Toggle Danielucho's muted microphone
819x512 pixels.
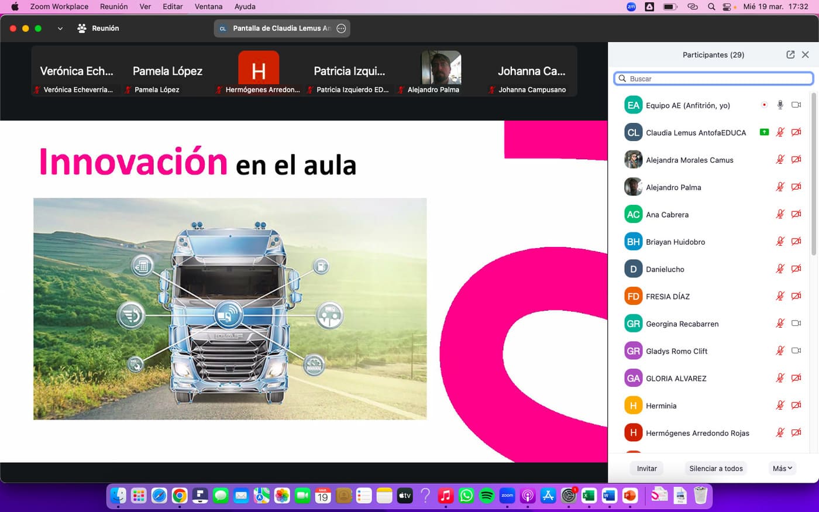(x=780, y=269)
